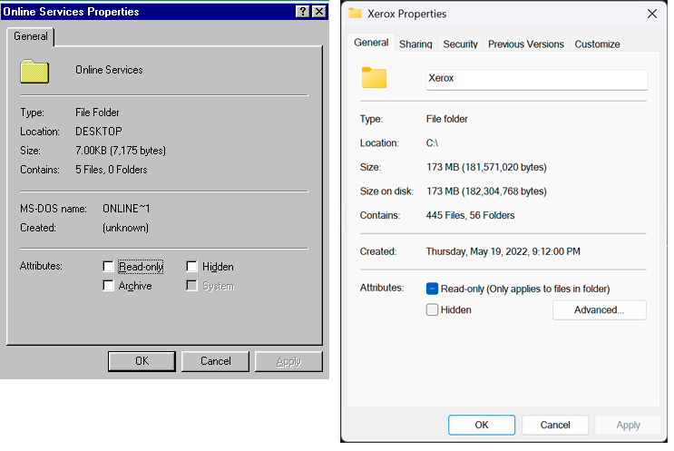The image size is (674, 451).
Task: Click the Xerox Properties title text
Action: pos(406,14)
